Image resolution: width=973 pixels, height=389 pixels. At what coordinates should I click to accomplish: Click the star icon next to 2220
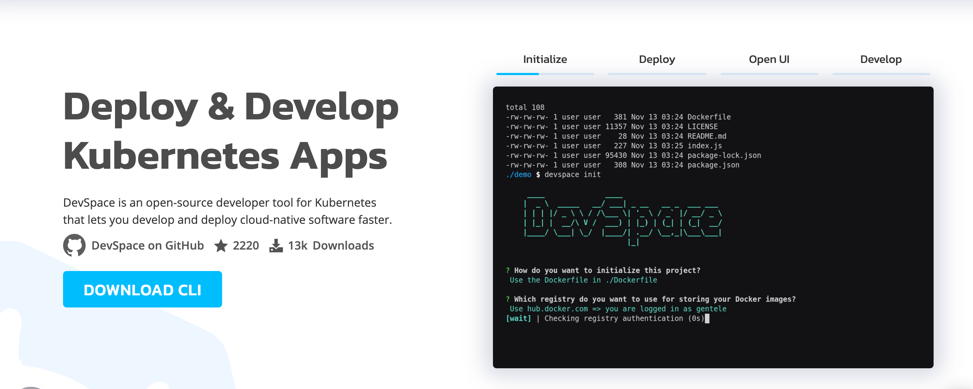[x=221, y=245]
